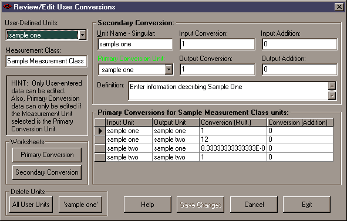Select row header for sample one to sample two
The image size is (347, 221).
click(x=100, y=140)
